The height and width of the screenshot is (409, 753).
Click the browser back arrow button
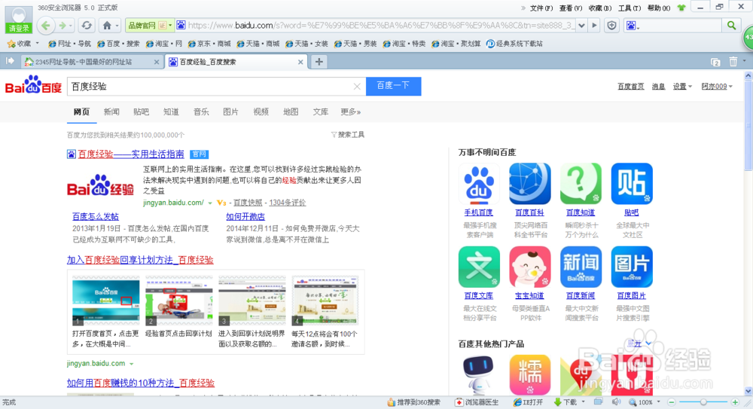(x=46, y=26)
